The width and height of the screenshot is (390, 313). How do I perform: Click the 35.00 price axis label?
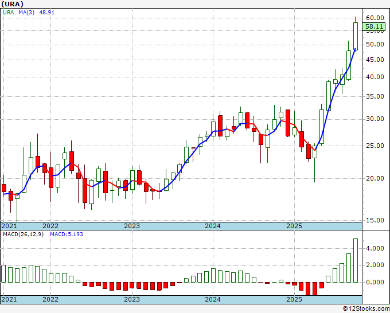click(x=375, y=96)
